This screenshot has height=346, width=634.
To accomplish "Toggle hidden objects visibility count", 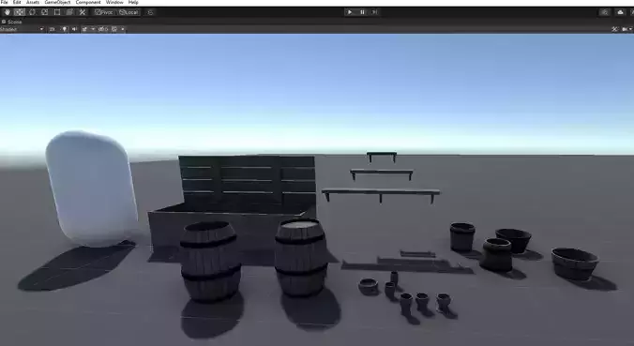I will pos(103,29).
